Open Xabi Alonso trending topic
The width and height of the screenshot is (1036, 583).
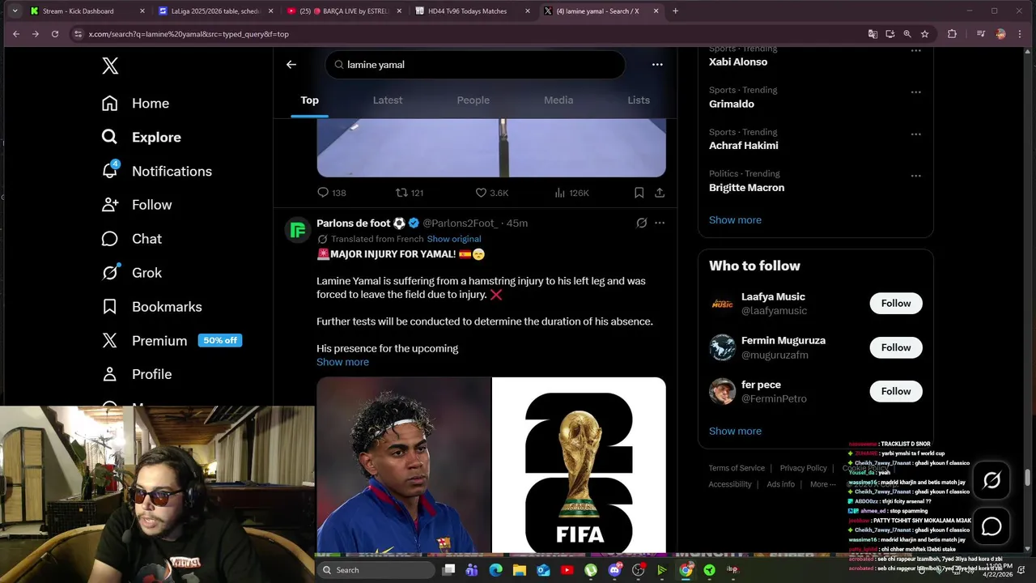[738, 62]
